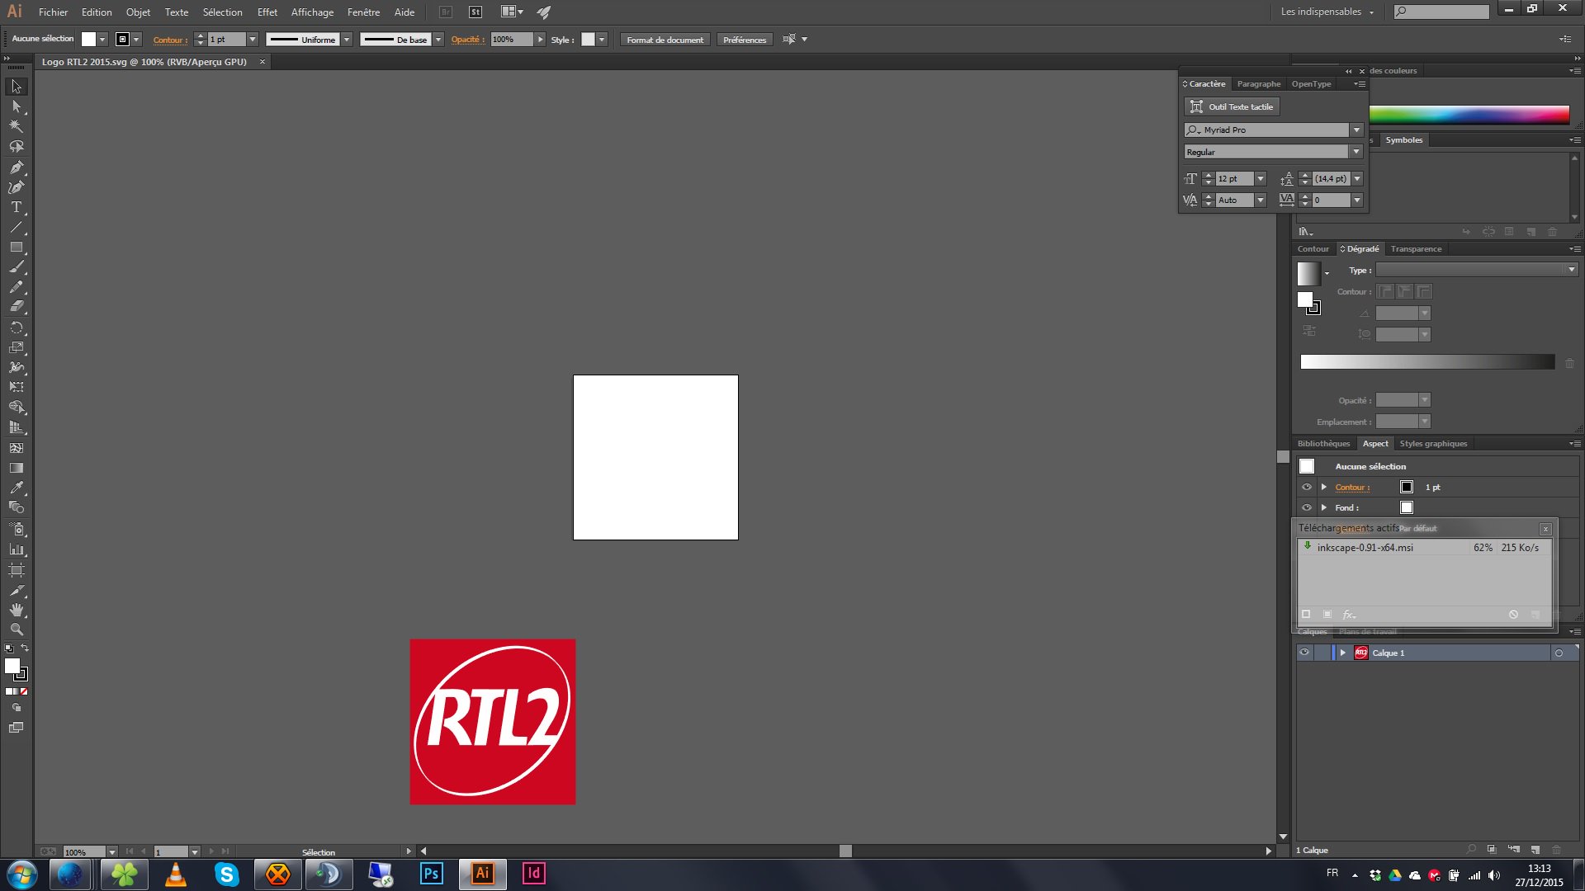Toggle visibility of Contour attribute in Aspect
Image resolution: width=1585 pixels, height=891 pixels.
pyautogui.click(x=1307, y=488)
